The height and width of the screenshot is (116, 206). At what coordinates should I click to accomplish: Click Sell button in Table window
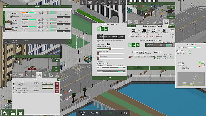[56, 68]
